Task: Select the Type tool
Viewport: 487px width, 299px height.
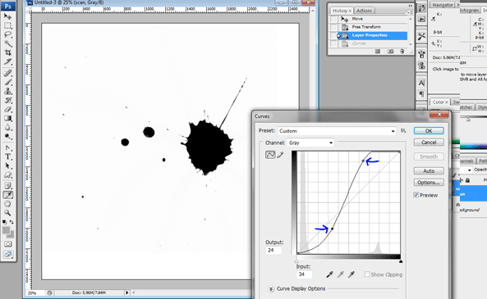Action: pyautogui.click(x=7, y=156)
